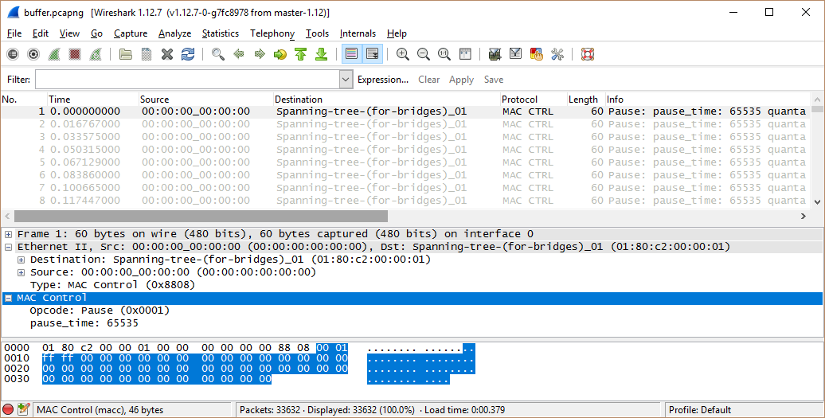
Task: Expand the Destination field node
Action: pyautogui.click(x=21, y=260)
